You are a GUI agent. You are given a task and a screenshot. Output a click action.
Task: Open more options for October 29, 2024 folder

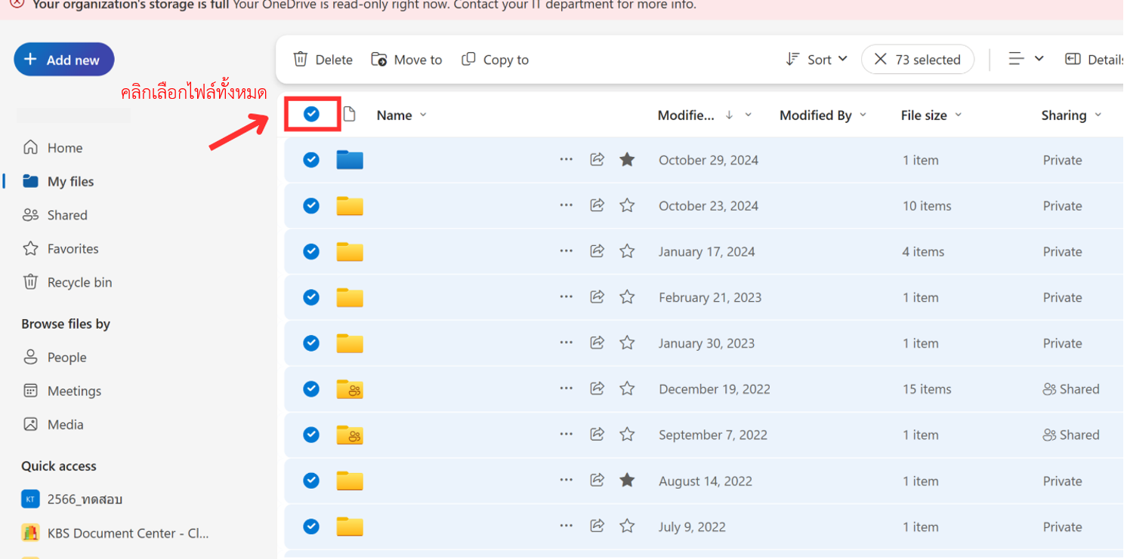pos(566,159)
